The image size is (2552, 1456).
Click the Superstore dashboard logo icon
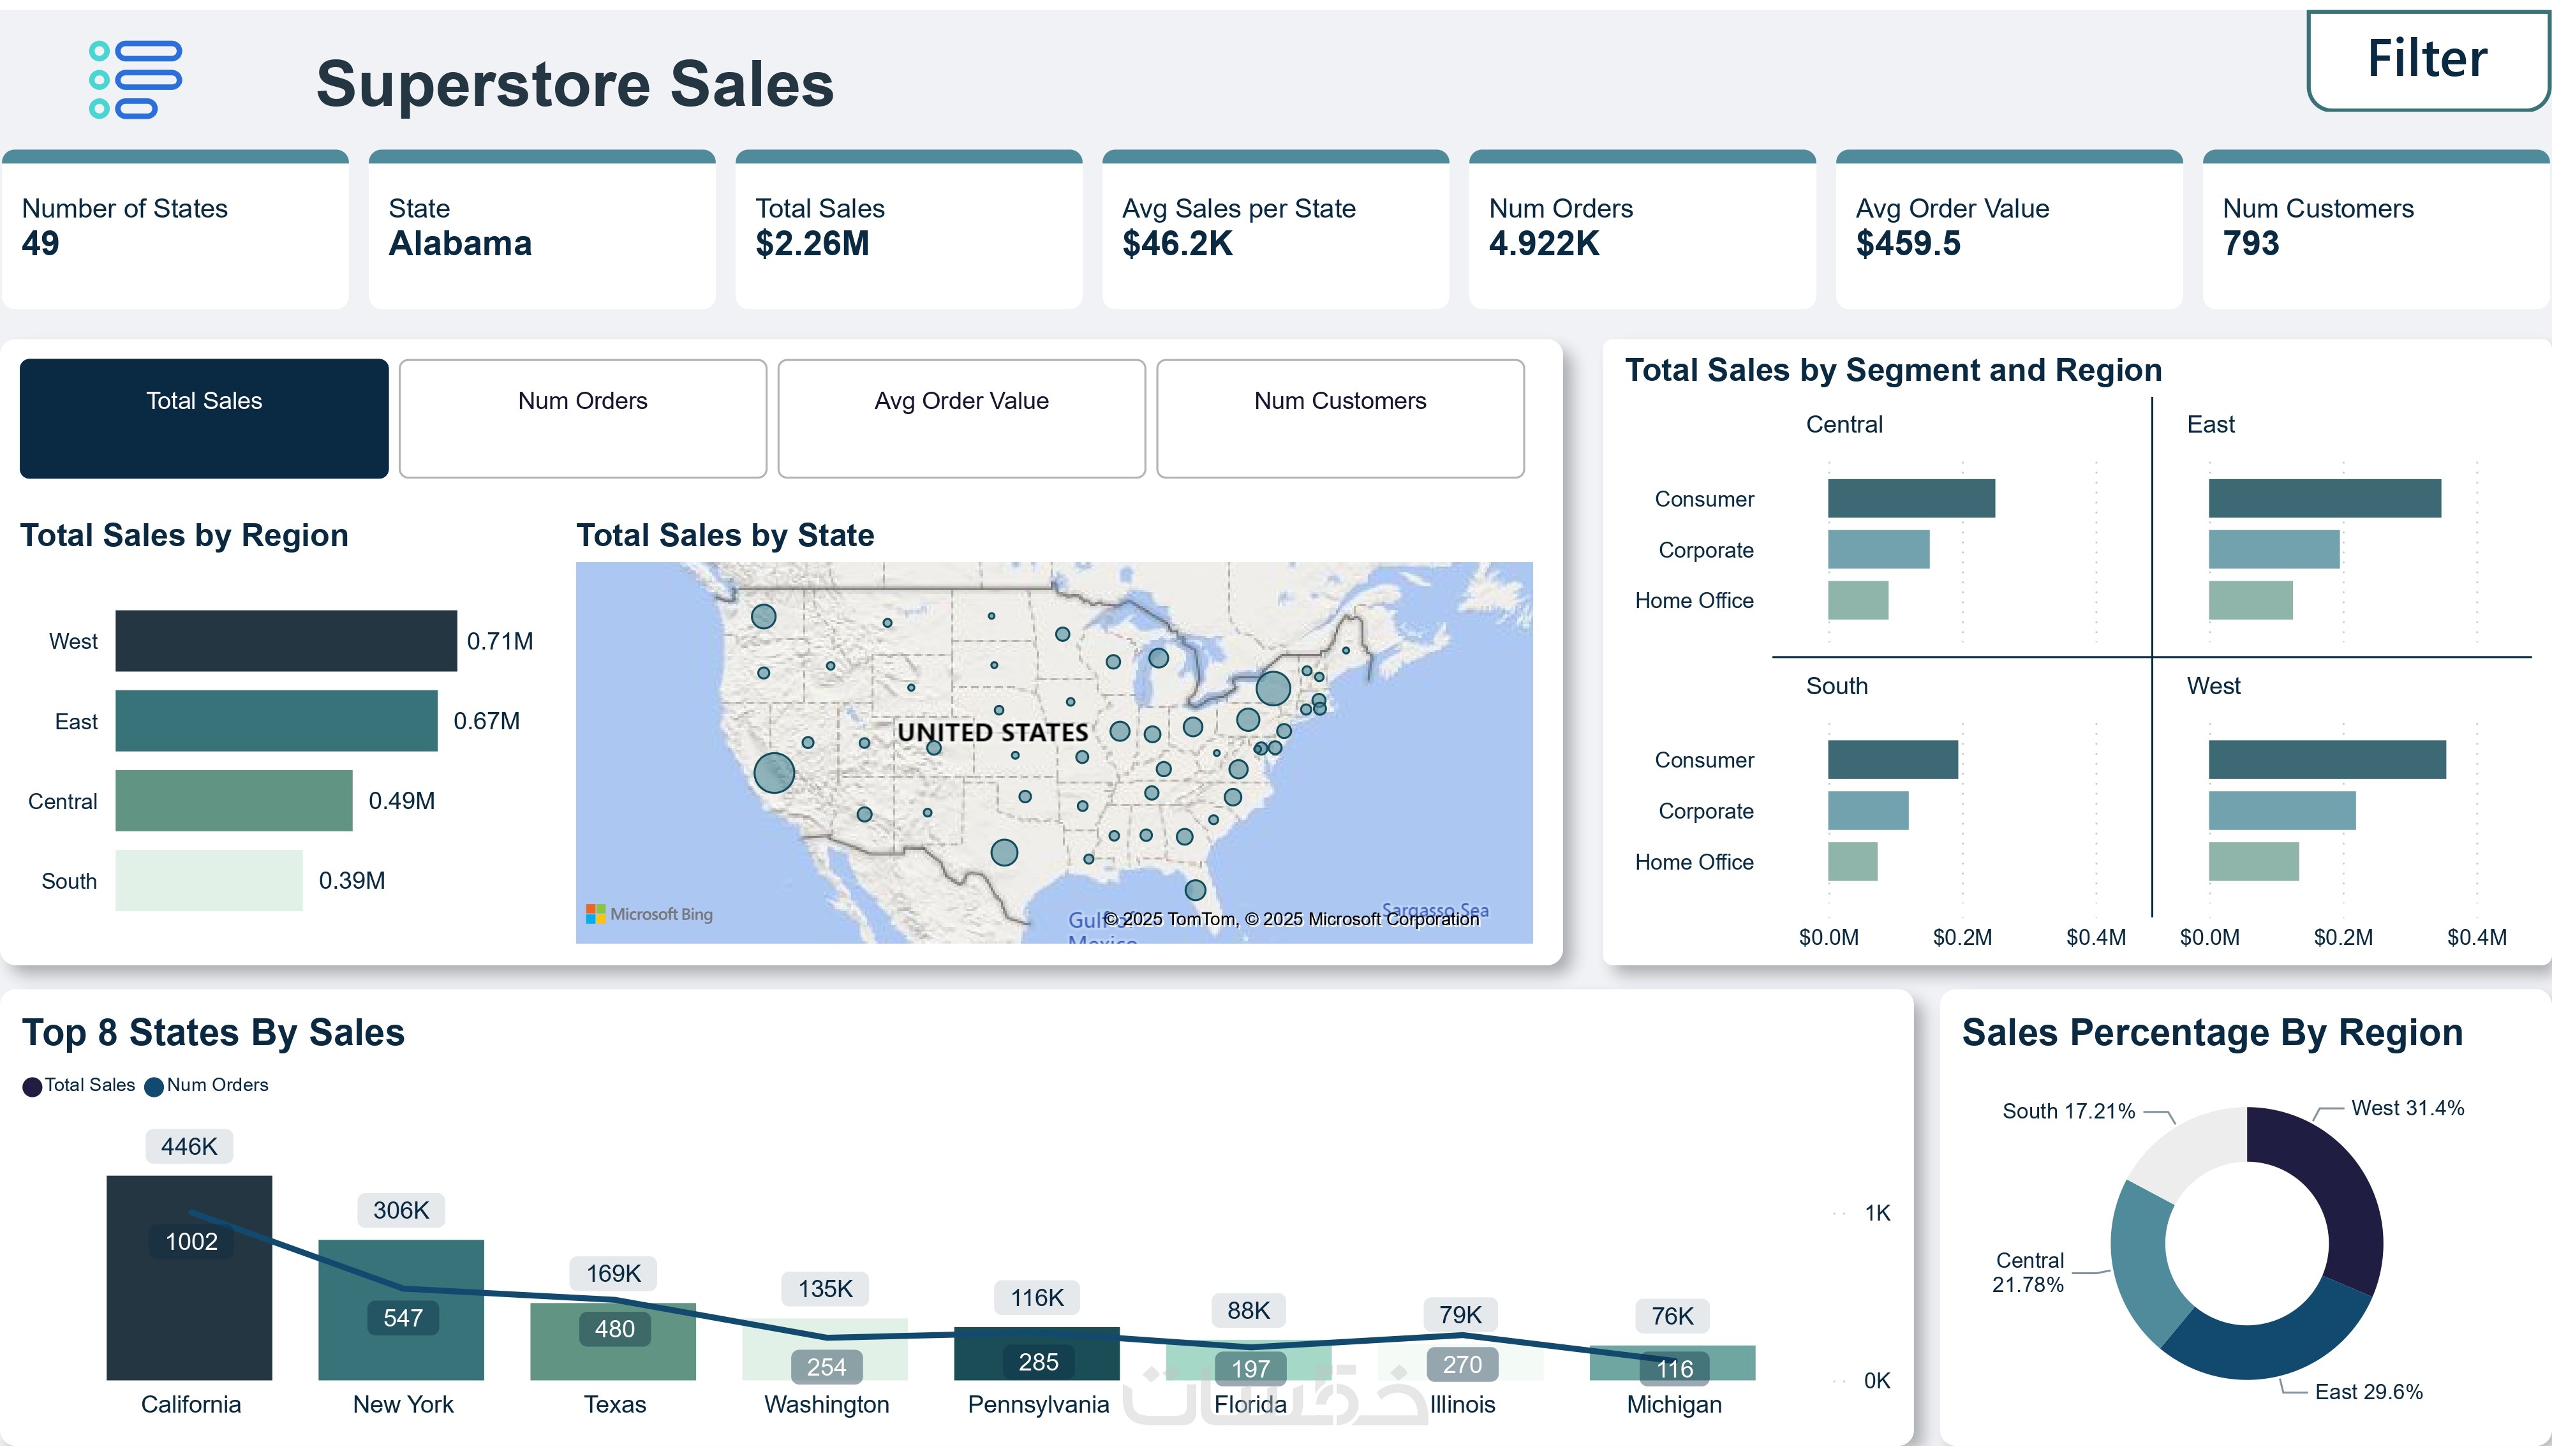pos(136,80)
